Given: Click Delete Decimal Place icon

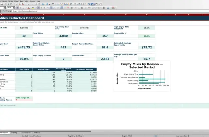Looking at the screenshot, I should point(88,8).
